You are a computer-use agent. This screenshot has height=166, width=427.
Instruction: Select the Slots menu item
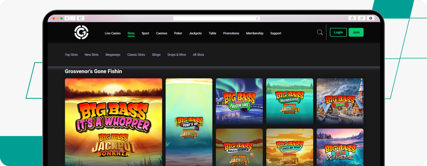(131, 33)
